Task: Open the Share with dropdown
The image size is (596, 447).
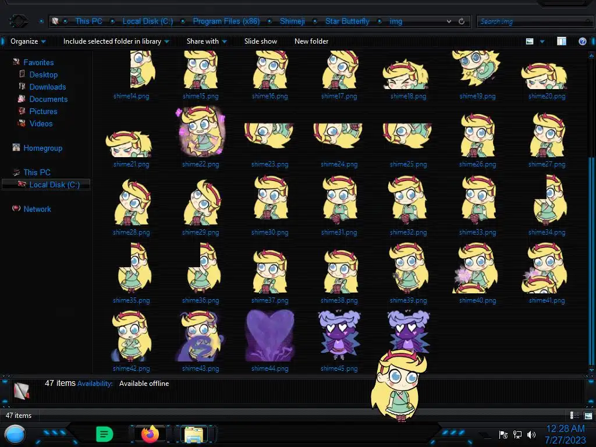Action: coord(207,41)
